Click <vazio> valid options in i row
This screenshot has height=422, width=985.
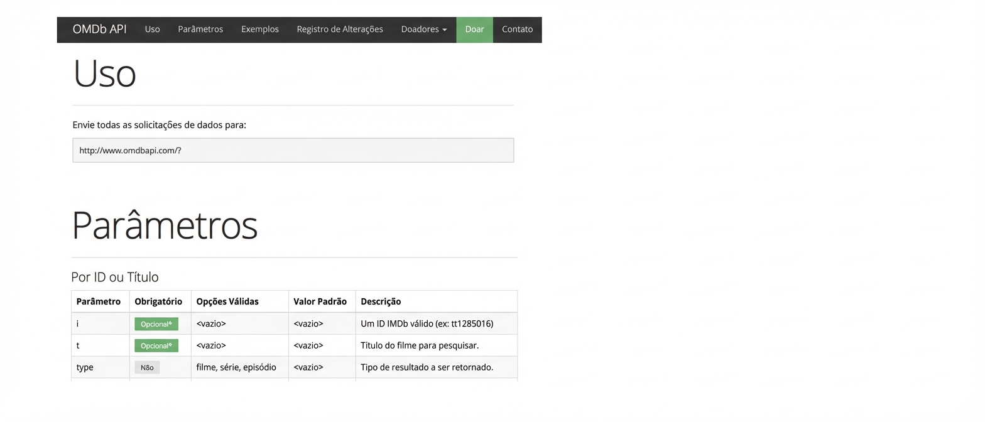point(211,324)
